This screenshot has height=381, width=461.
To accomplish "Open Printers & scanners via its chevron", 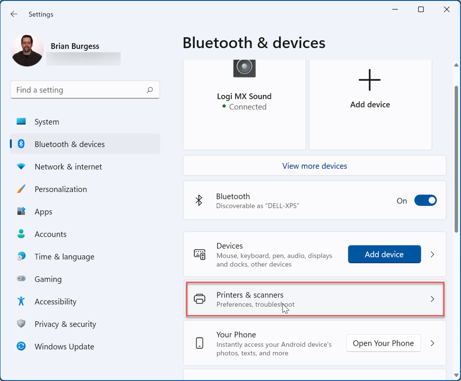I will [432, 299].
